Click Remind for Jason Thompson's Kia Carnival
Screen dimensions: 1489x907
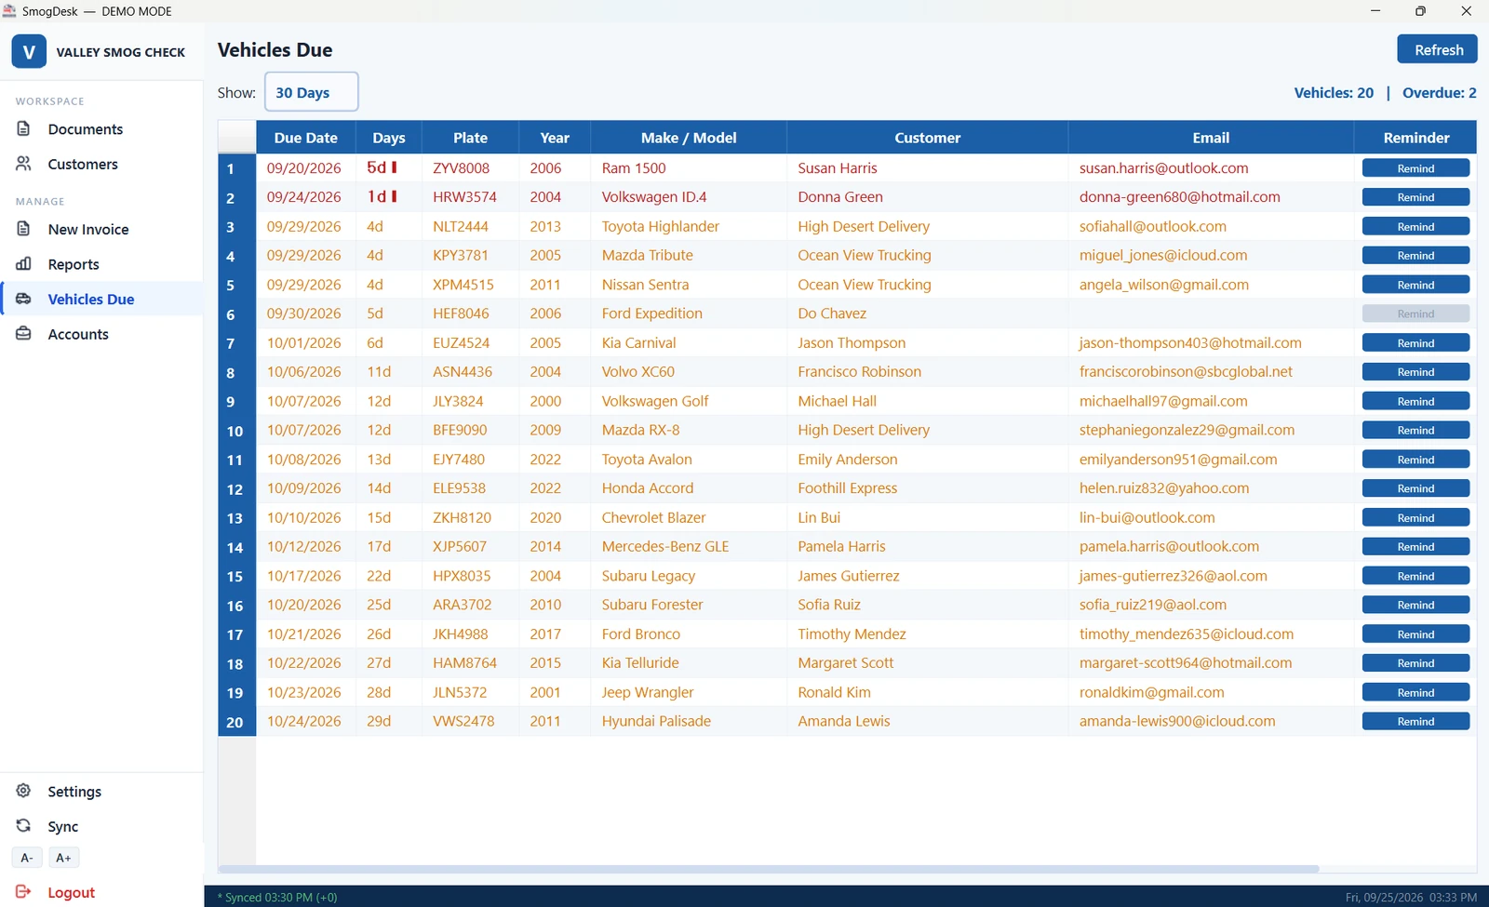1415,343
